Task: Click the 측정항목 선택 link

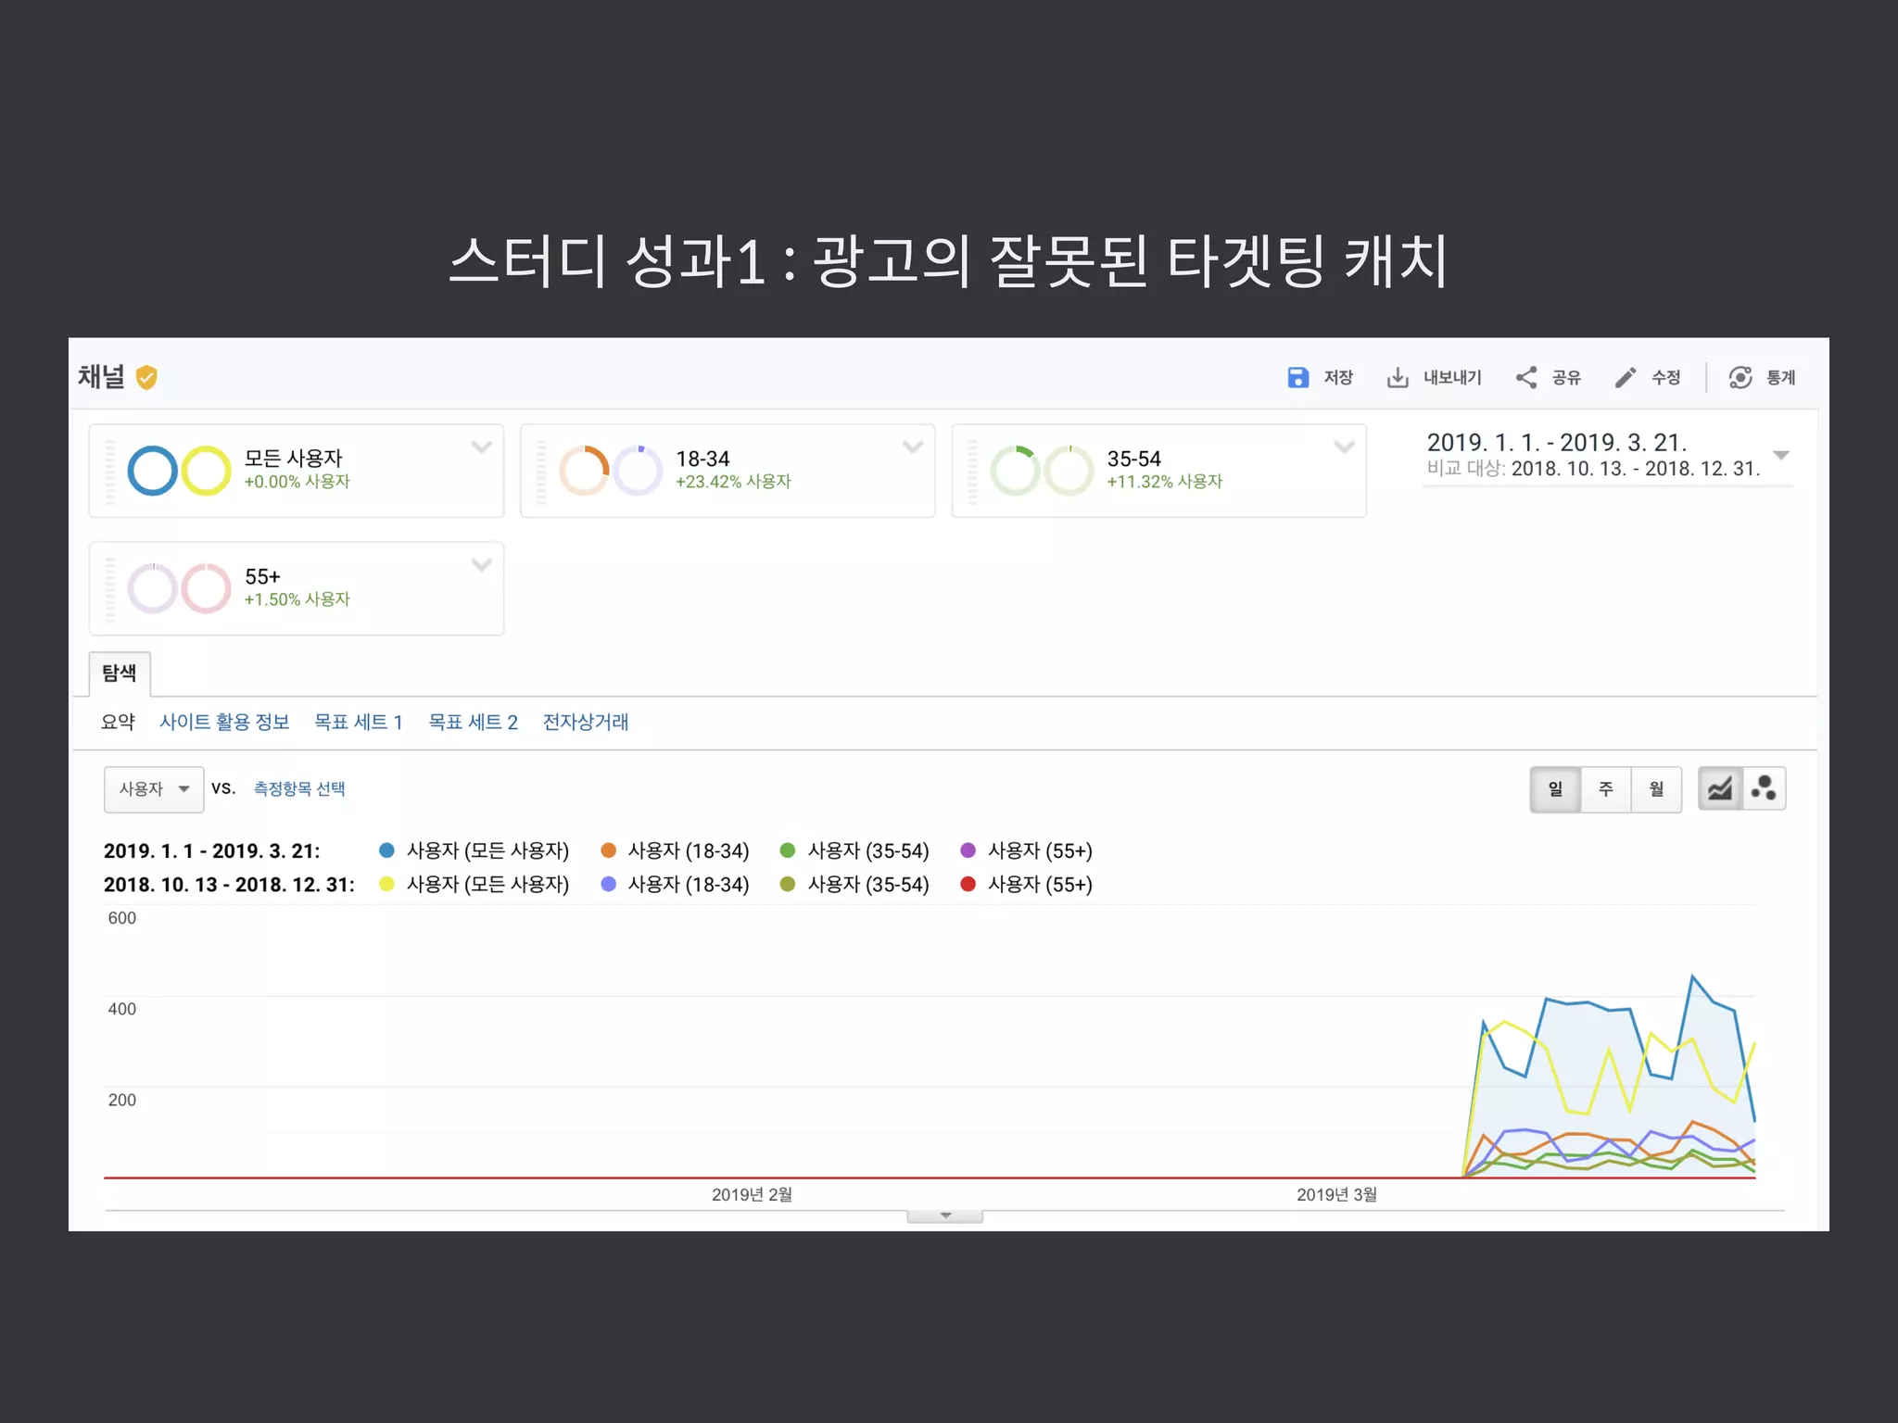Action: 299,788
